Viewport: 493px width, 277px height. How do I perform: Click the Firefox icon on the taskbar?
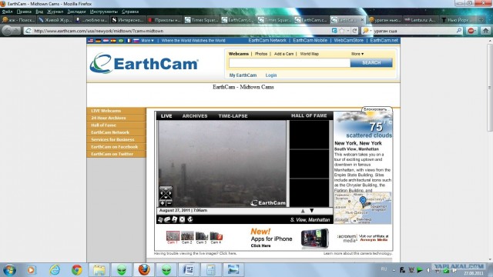click(144, 270)
